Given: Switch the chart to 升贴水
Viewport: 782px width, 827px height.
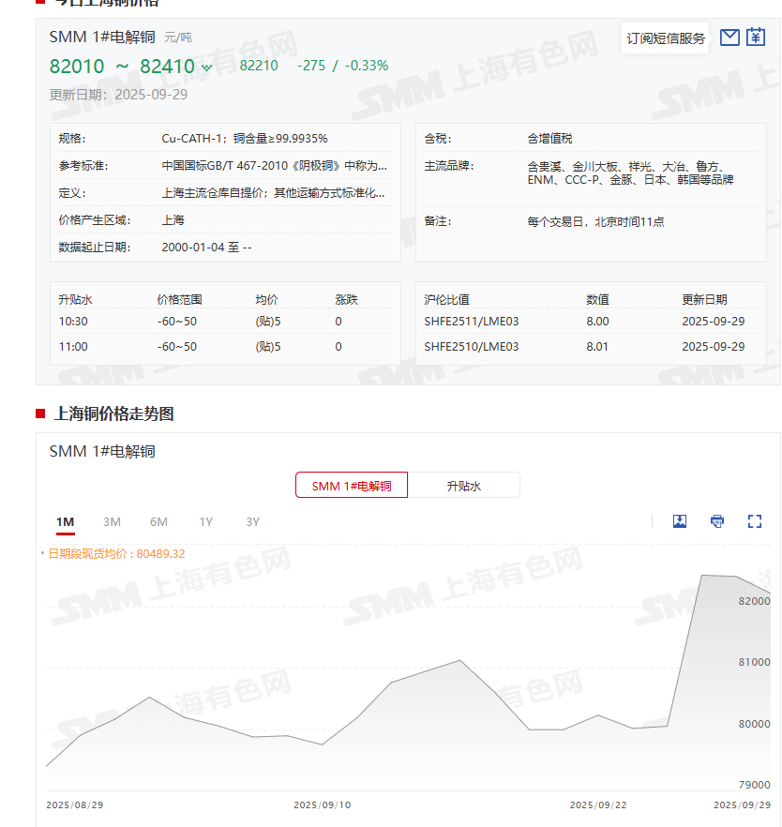Looking at the screenshot, I should [463, 486].
